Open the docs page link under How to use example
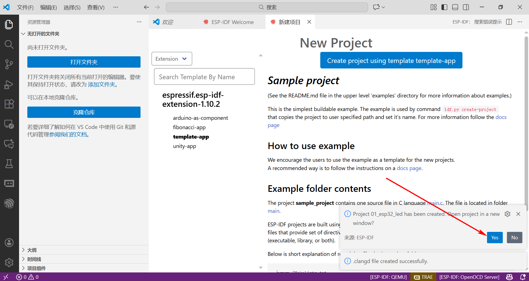The image size is (529, 281). tap(409, 168)
